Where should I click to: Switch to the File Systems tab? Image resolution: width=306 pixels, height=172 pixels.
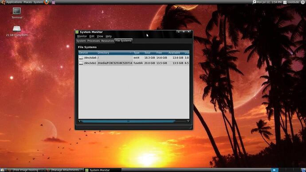(x=123, y=41)
